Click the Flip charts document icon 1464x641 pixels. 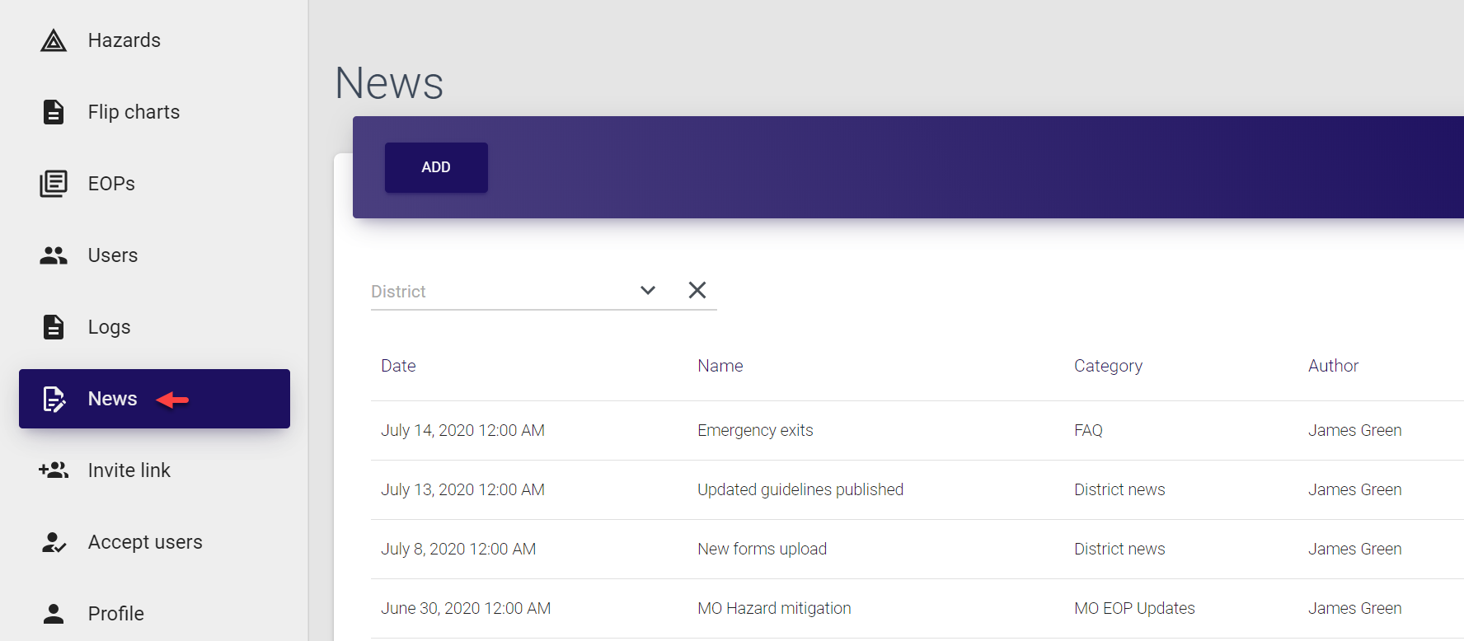tap(54, 112)
